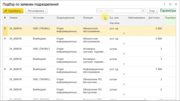
Task: Click value 2 in Обновление ПО Внебюджет row
Action: (161, 89)
